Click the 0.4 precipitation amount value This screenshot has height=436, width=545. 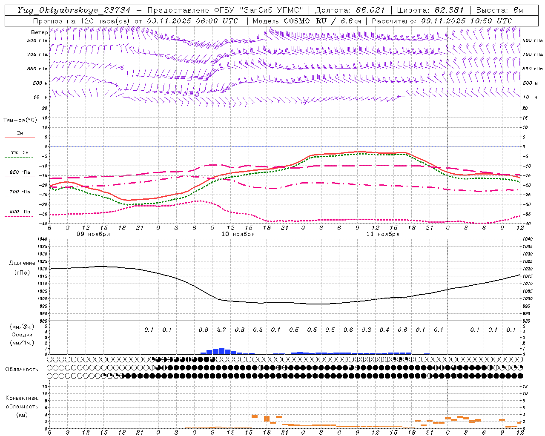[x=384, y=330]
